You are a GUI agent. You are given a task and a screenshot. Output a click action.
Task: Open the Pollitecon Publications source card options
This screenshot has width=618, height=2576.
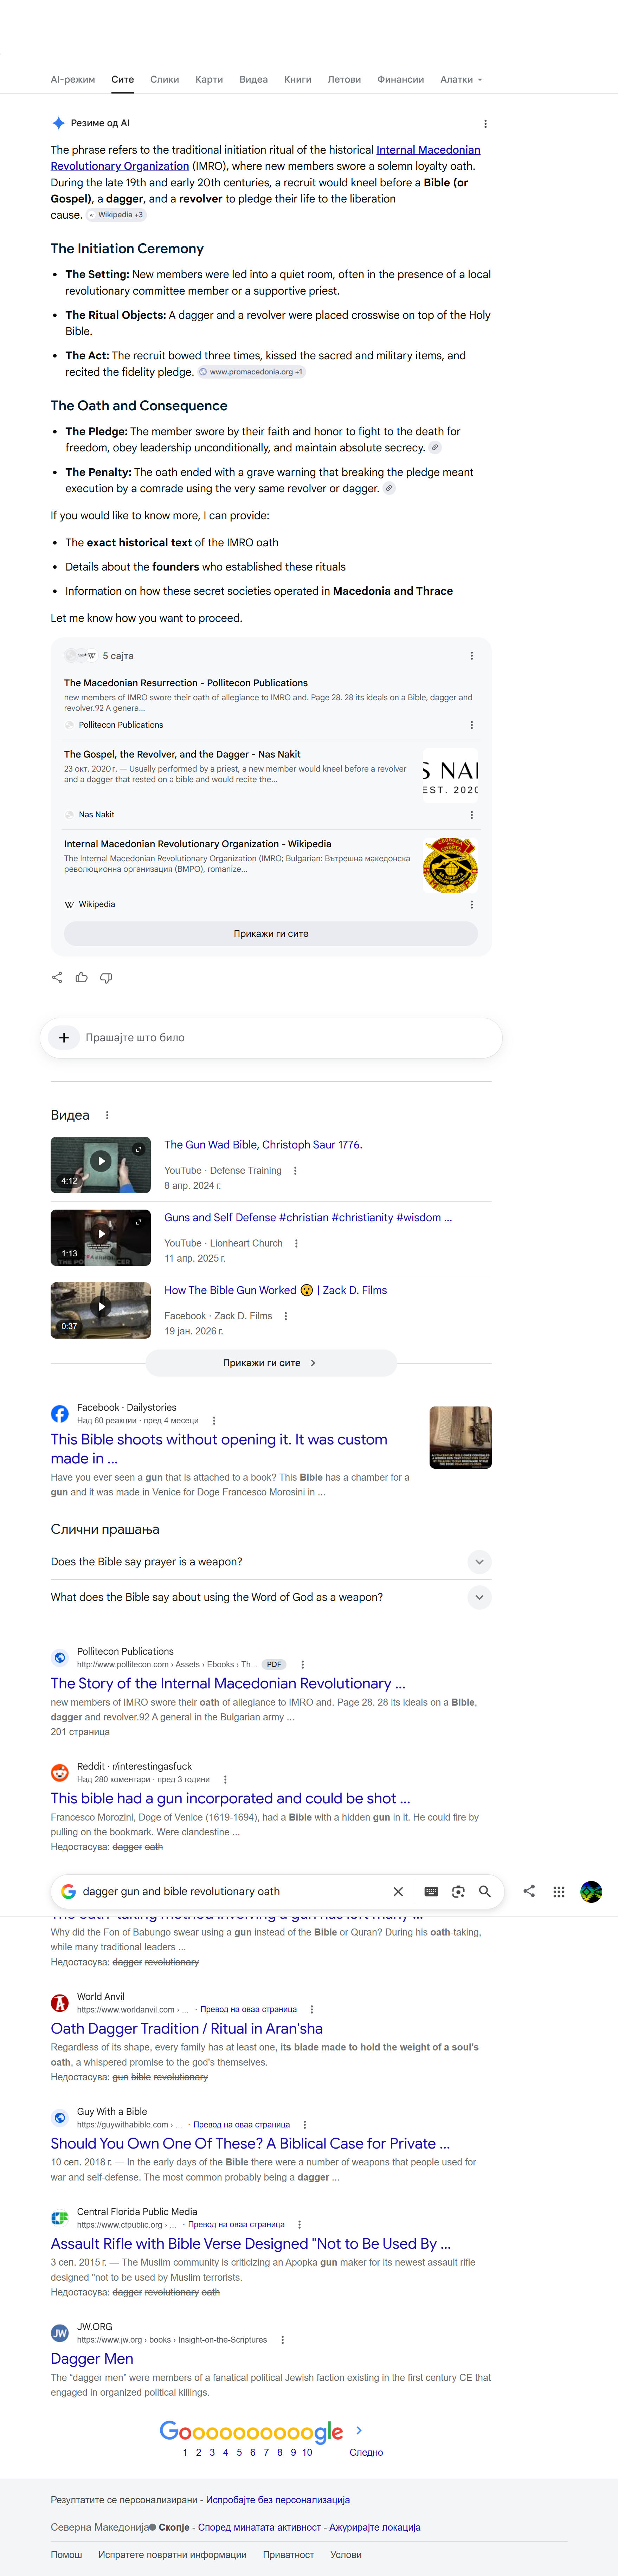click(x=472, y=725)
